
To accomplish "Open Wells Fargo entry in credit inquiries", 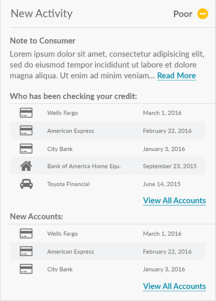I will (108, 112).
